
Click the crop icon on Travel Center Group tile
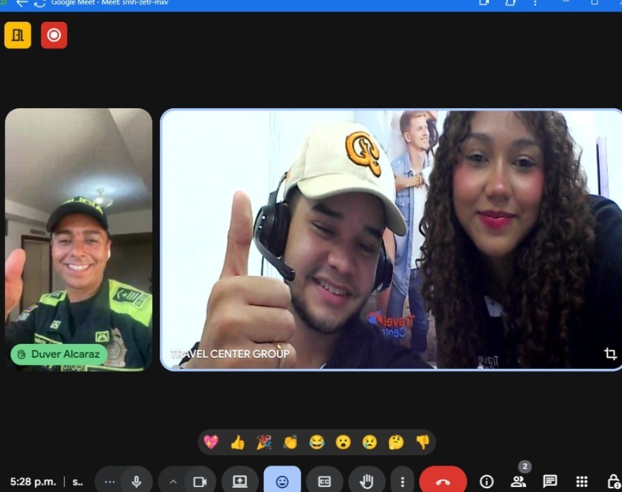click(x=610, y=354)
